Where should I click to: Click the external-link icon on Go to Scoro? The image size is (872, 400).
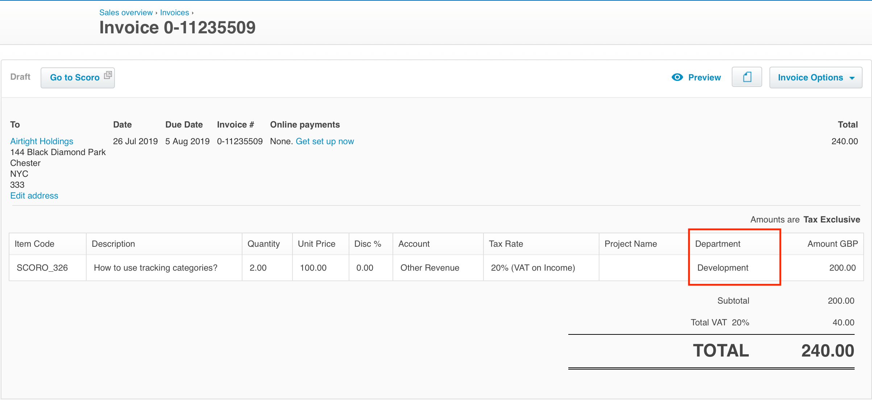click(108, 75)
